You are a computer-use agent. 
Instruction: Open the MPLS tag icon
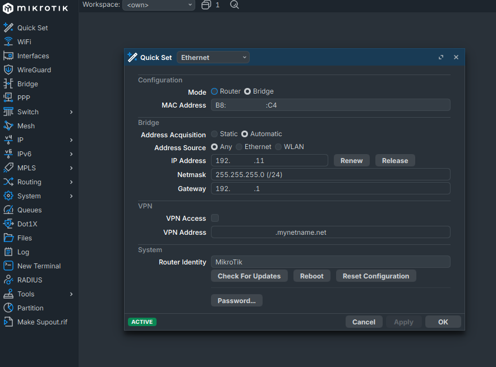8,168
